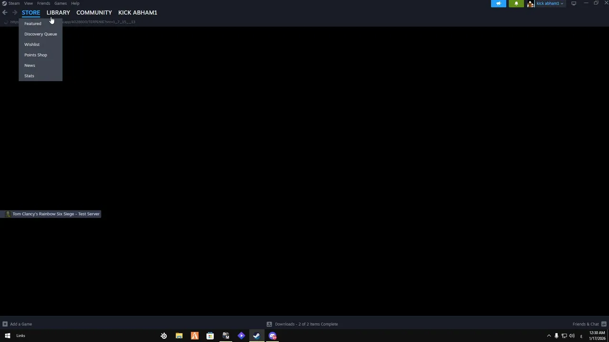Open the green bell notifications button

[x=516, y=3]
